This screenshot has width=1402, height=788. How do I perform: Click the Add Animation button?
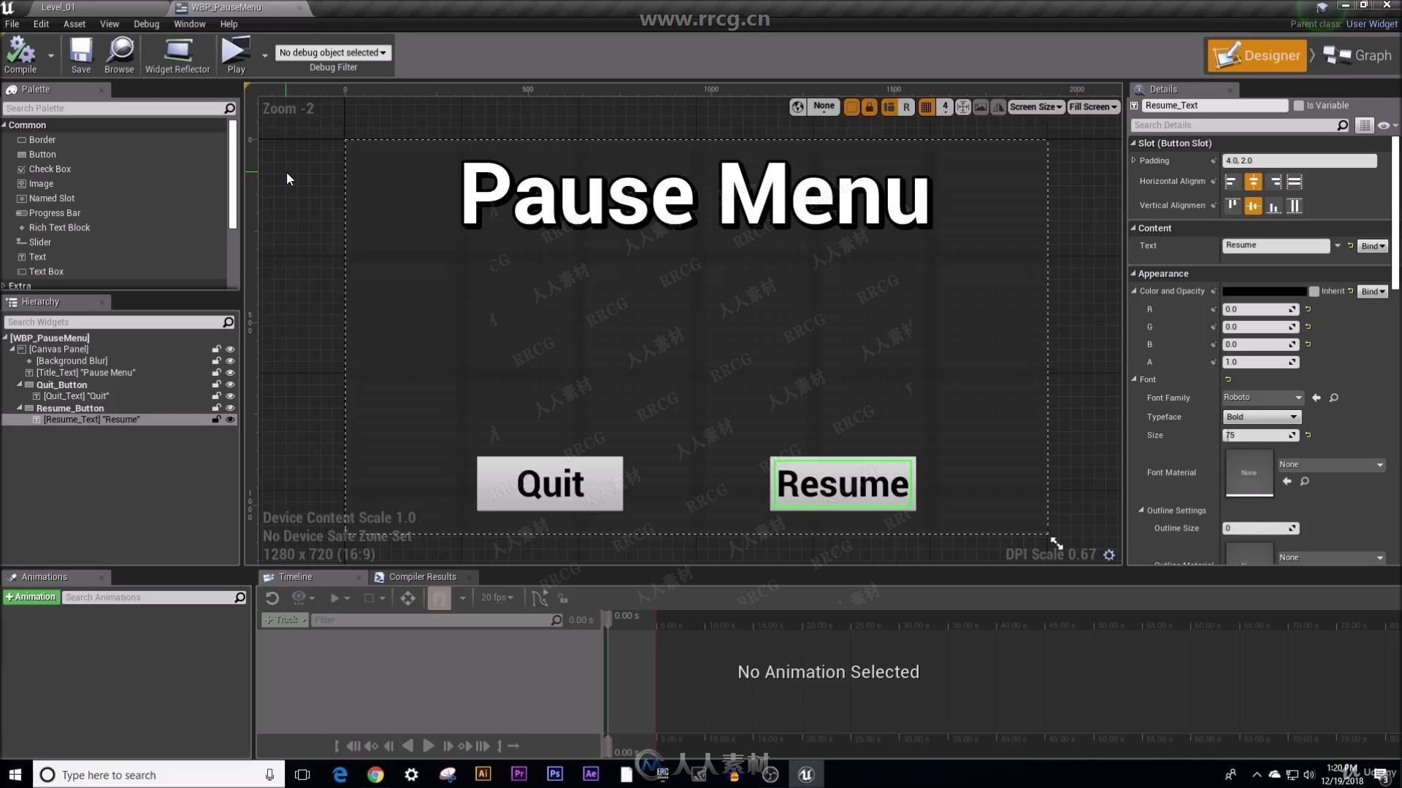point(31,597)
